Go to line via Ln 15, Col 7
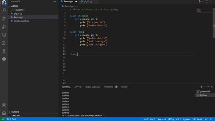The height and width of the screenshot is (121, 215). click(x=149, y=119)
